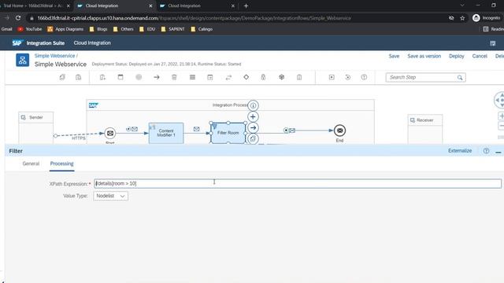504x283 pixels.
Task: Open the Message Transformers palette icon
Action: (192, 77)
